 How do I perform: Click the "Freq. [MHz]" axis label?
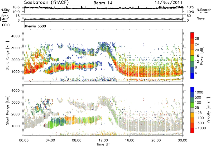[x=5, y=18]
